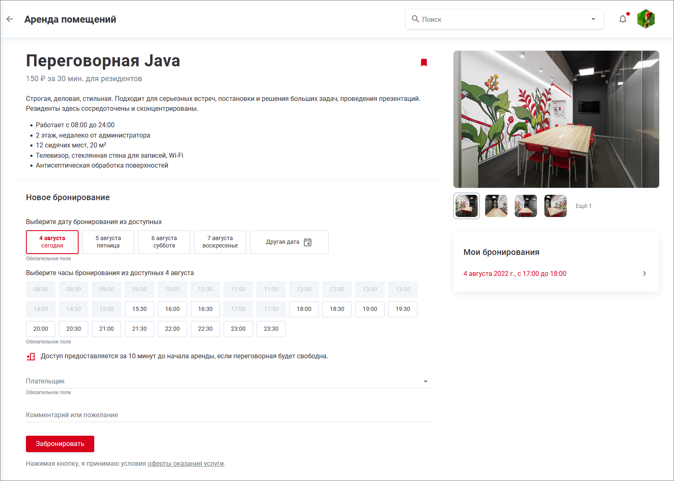Image resolution: width=674 pixels, height=481 pixels.
Task: Expand the search field dropdown arrow
Action: (x=593, y=19)
